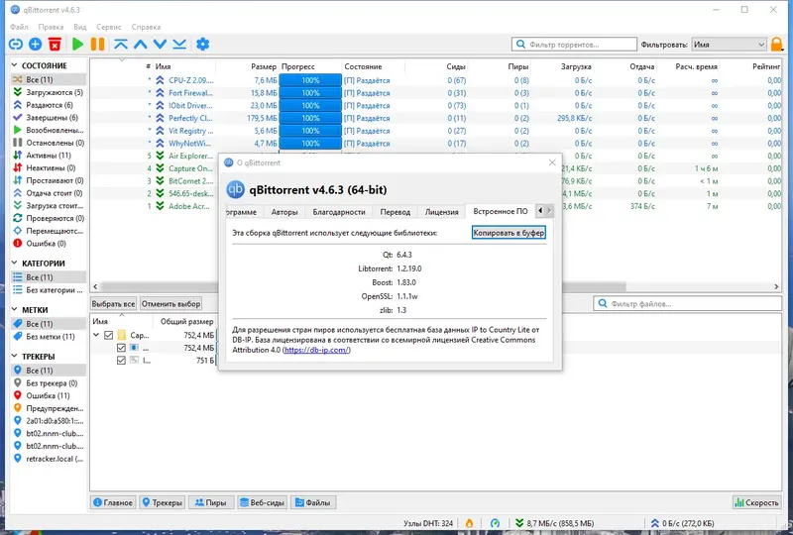Collapse the КАТЕГОРИИ section
This screenshot has height=535, width=793.
click(x=14, y=263)
